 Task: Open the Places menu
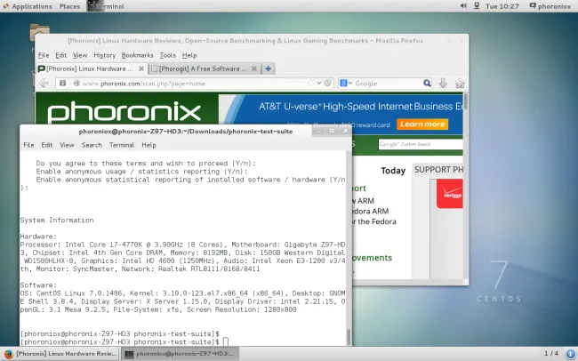[69, 6]
